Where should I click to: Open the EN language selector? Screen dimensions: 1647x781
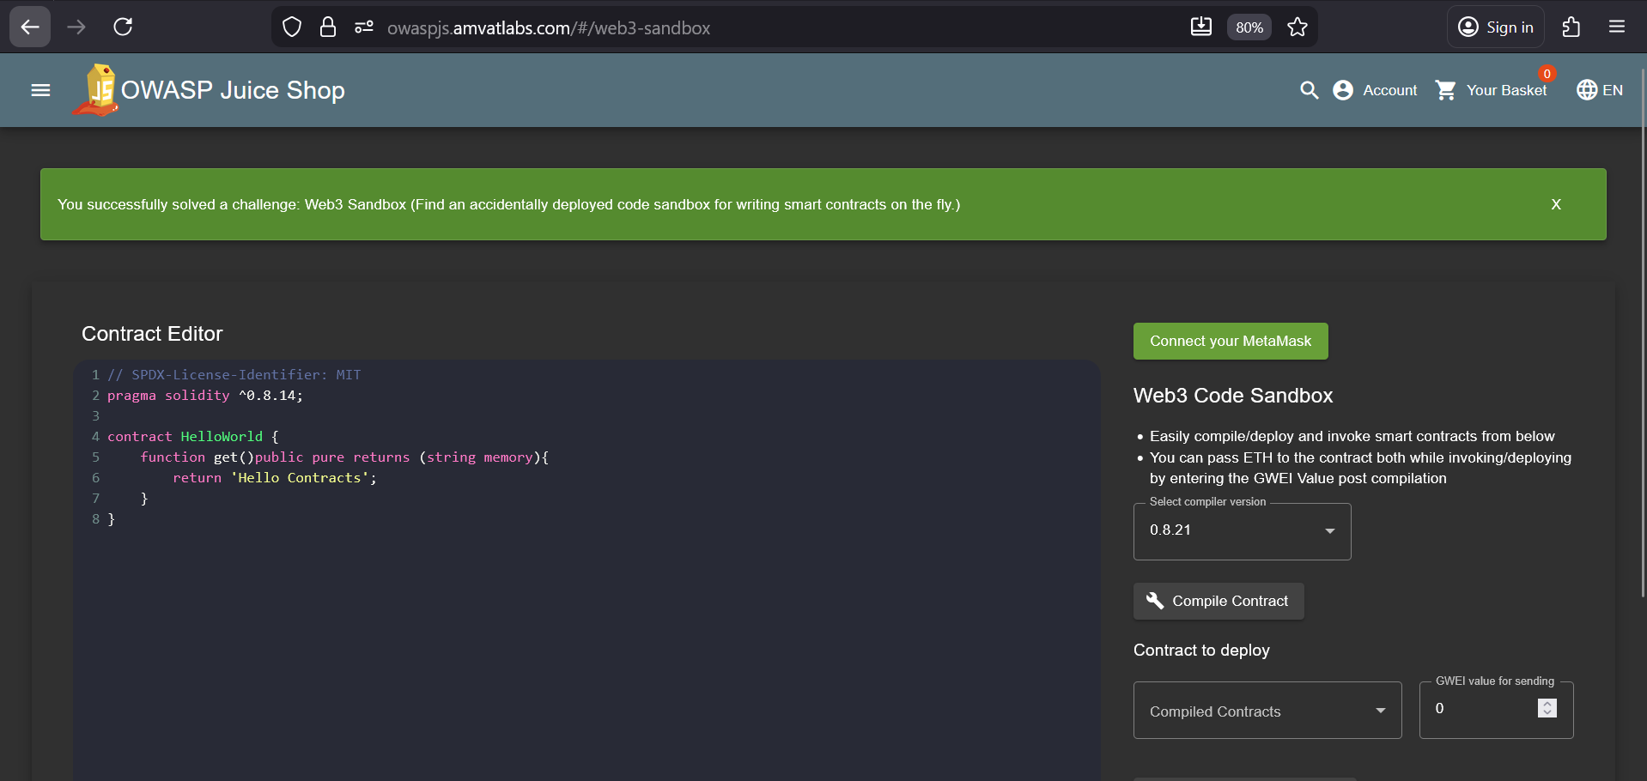pos(1599,90)
